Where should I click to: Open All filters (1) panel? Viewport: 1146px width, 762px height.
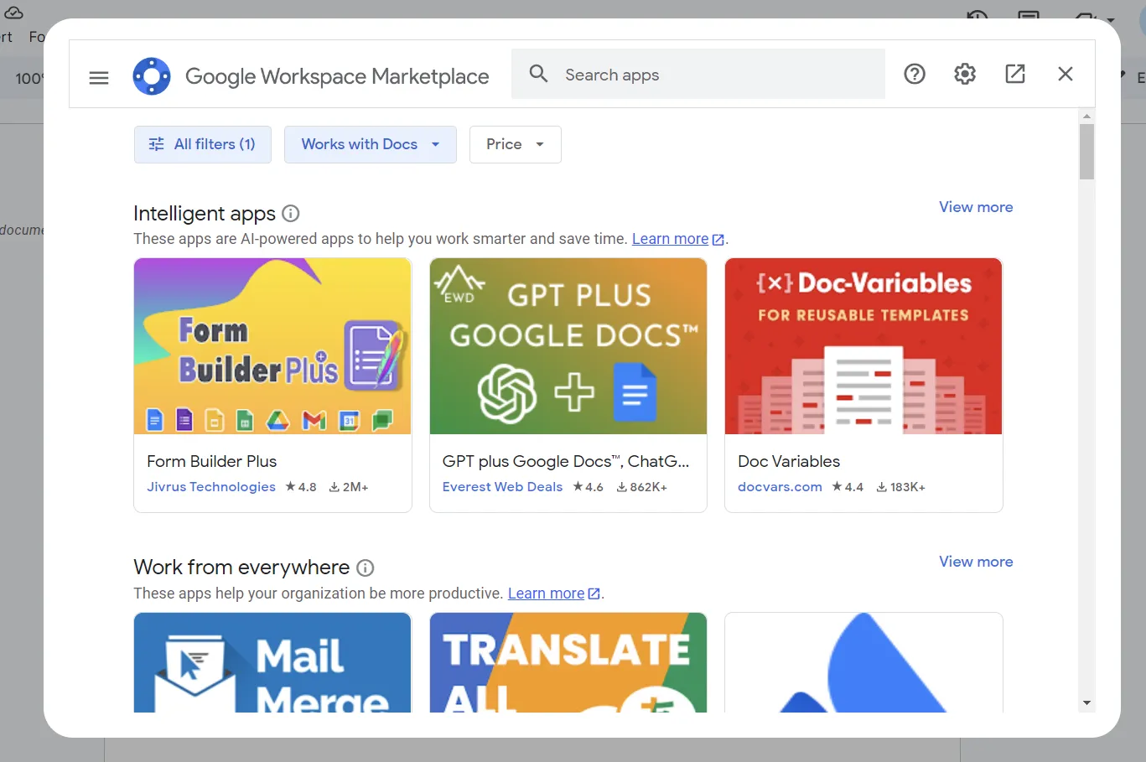202,144
